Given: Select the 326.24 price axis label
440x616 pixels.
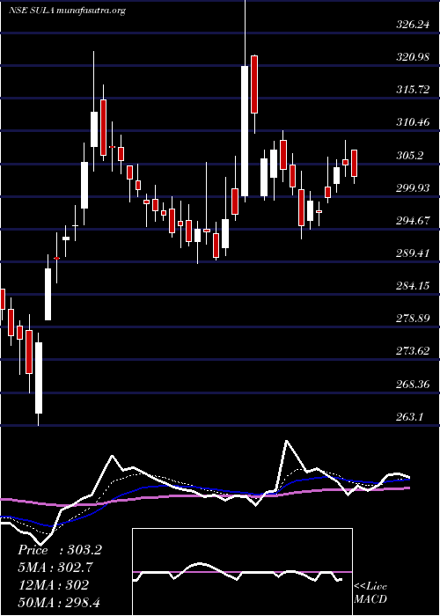Looking at the screenshot, I should [x=413, y=25].
